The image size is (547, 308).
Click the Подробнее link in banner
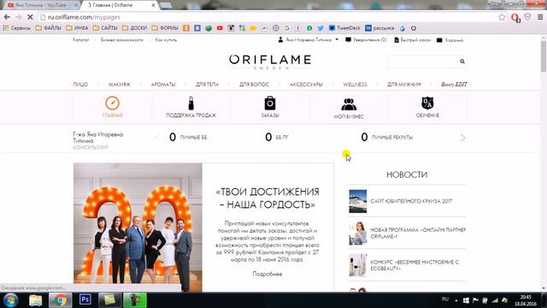pyautogui.click(x=268, y=274)
